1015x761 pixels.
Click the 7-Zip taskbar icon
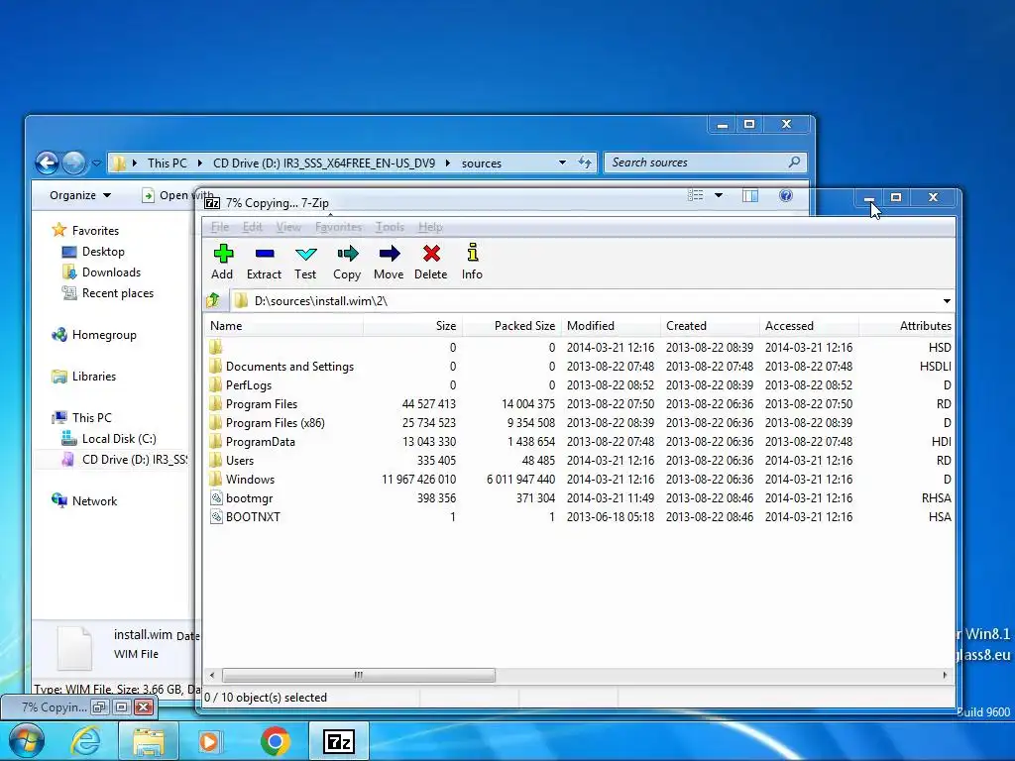coord(339,741)
